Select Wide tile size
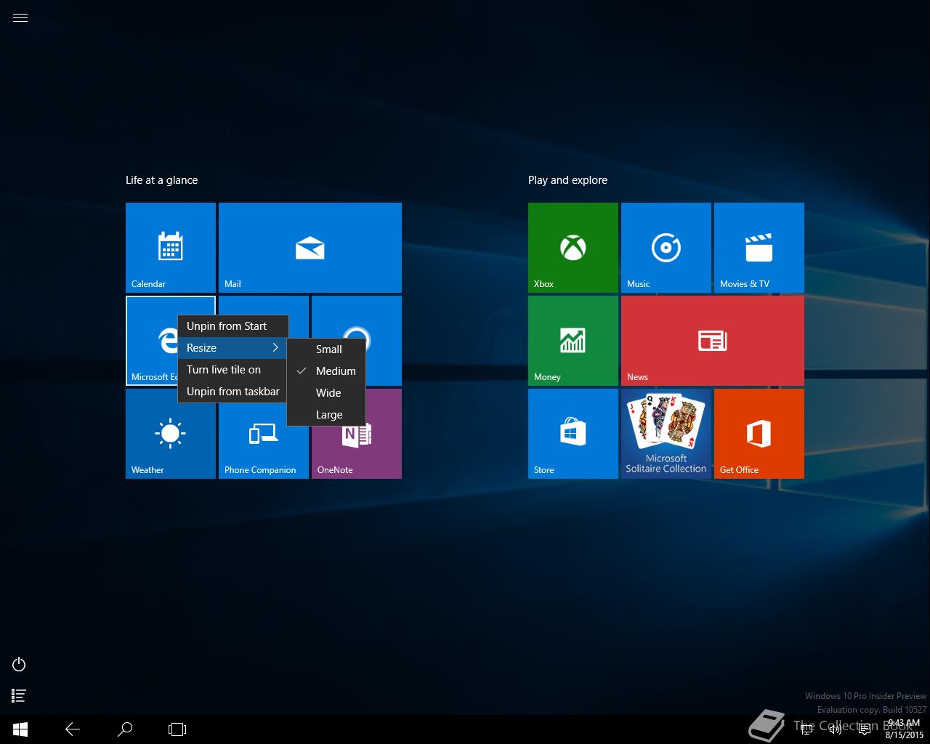 (x=326, y=393)
